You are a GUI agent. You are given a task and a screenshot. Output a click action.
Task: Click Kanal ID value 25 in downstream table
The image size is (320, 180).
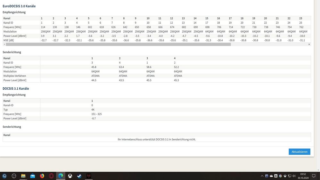[300, 23]
